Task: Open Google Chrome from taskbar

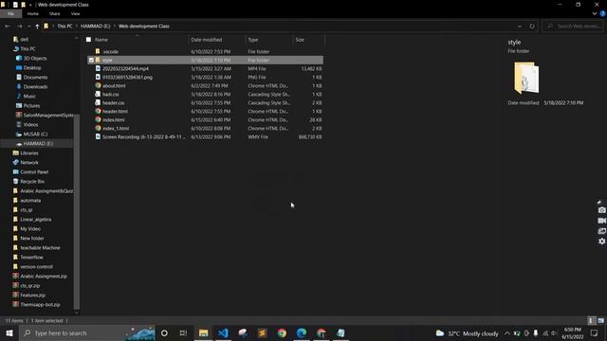Action: pyautogui.click(x=282, y=332)
